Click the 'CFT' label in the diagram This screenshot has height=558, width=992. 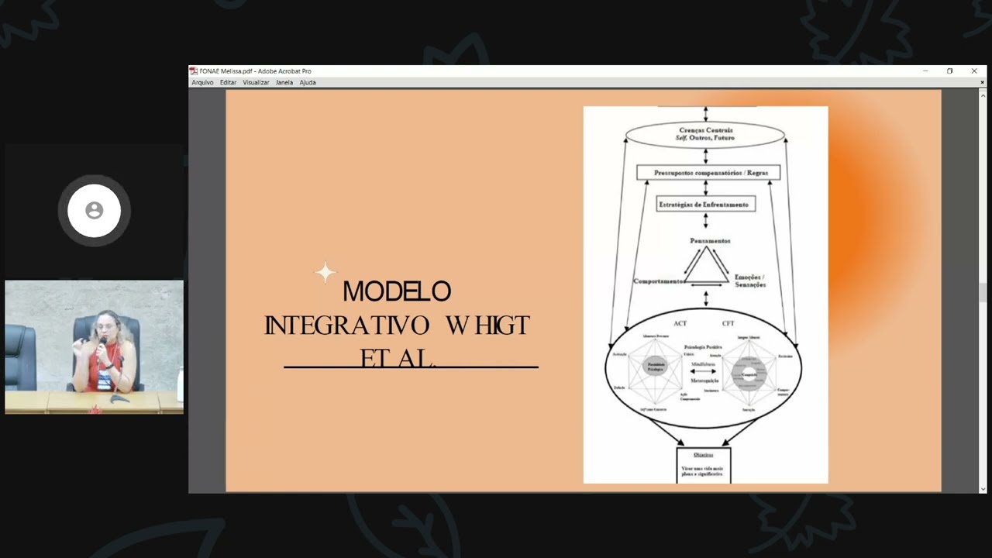pyautogui.click(x=728, y=323)
